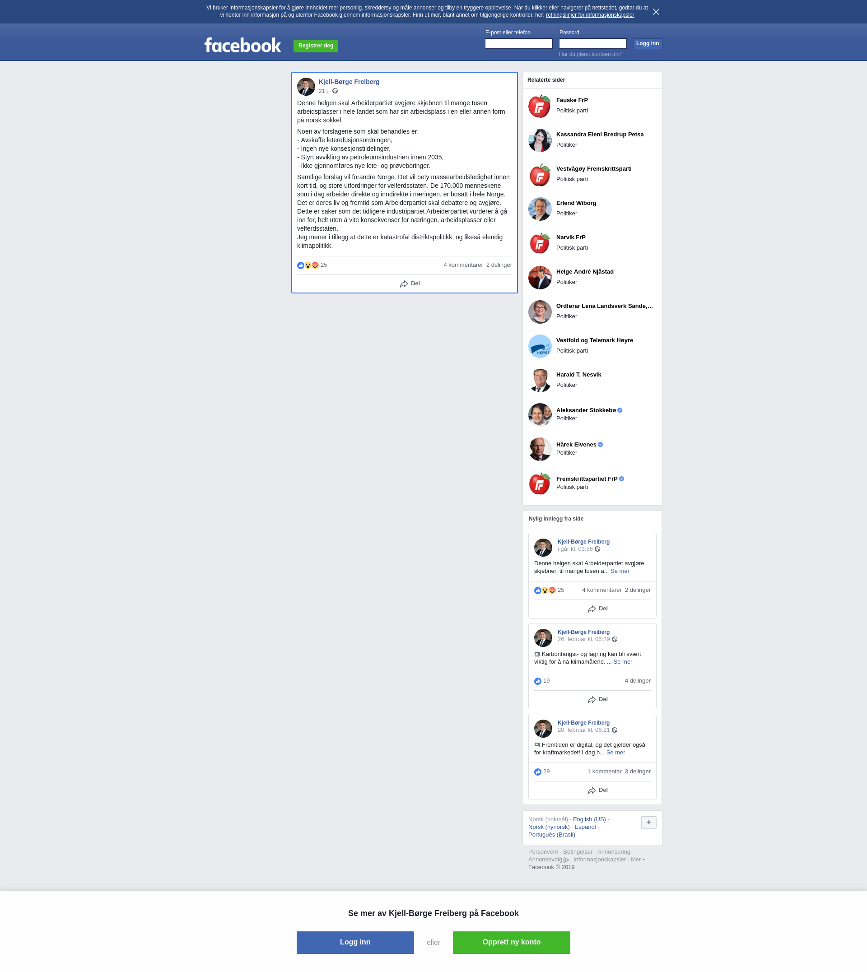Open 2 delinger on main post
867x972 pixels.
(499, 265)
